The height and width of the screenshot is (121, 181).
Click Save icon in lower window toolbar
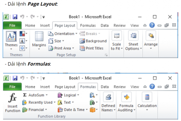pyautogui.click(x=15, y=78)
